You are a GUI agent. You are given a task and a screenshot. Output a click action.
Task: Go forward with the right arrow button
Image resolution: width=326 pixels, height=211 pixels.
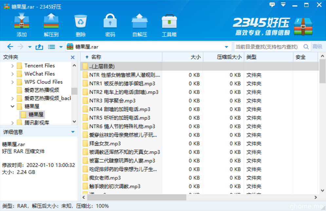20,47
